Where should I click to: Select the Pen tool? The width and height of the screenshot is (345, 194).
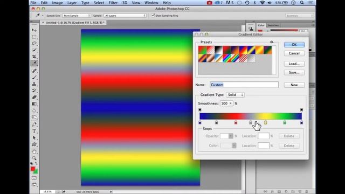[34, 124]
